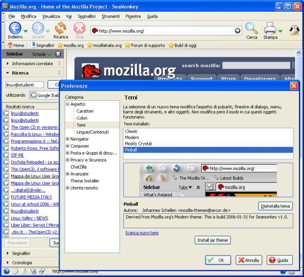Open Composer from the status bar icon
Screen dimensions: 304x277
click(24, 271)
